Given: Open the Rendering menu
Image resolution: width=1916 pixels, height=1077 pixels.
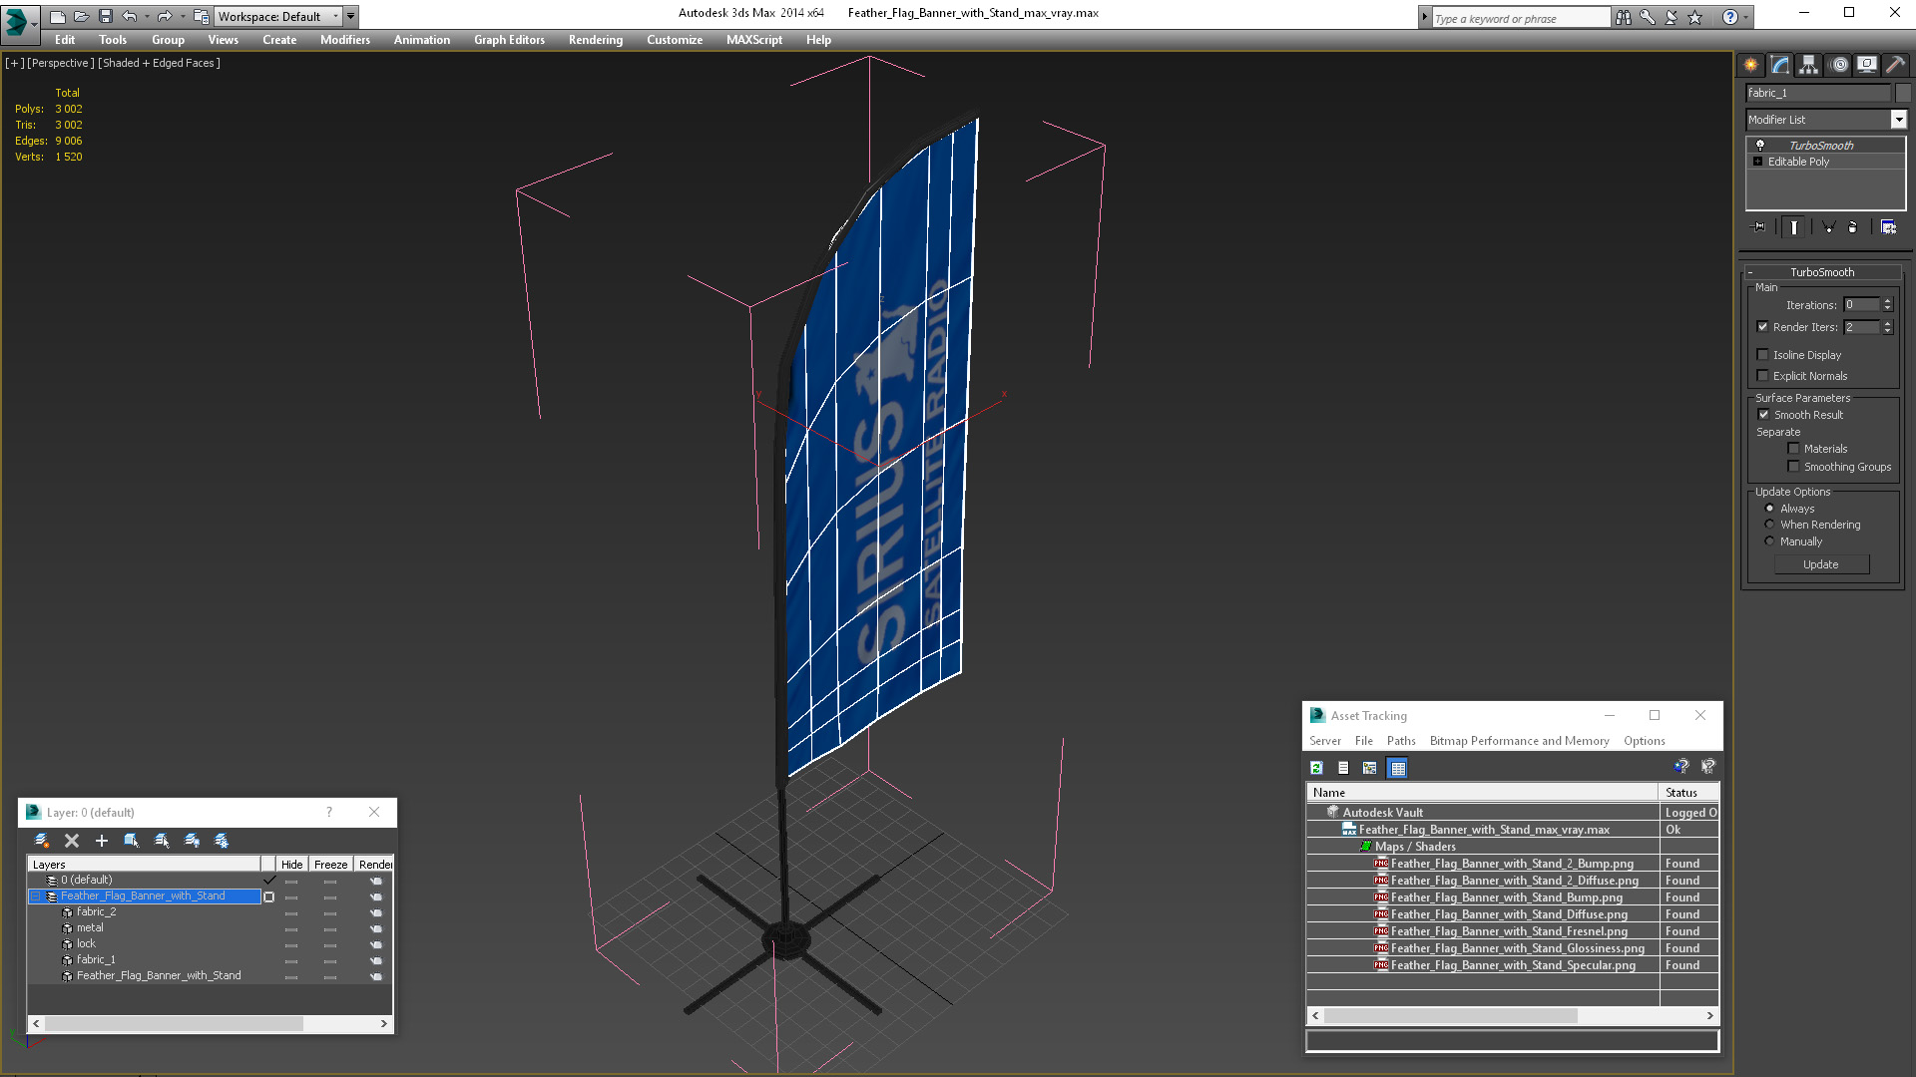Looking at the screenshot, I should tap(595, 40).
